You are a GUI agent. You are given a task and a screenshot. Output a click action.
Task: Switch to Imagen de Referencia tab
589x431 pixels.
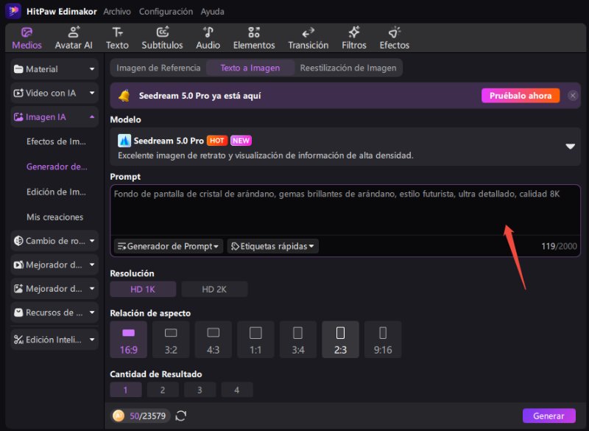coord(158,68)
